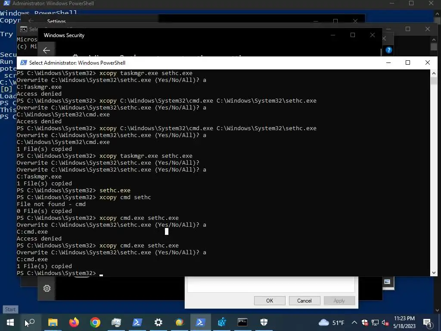Click the blue help question mark icon
The image size is (441, 331).
coord(389,50)
